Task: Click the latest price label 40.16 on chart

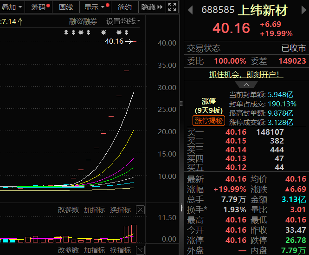Action: pos(114,41)
